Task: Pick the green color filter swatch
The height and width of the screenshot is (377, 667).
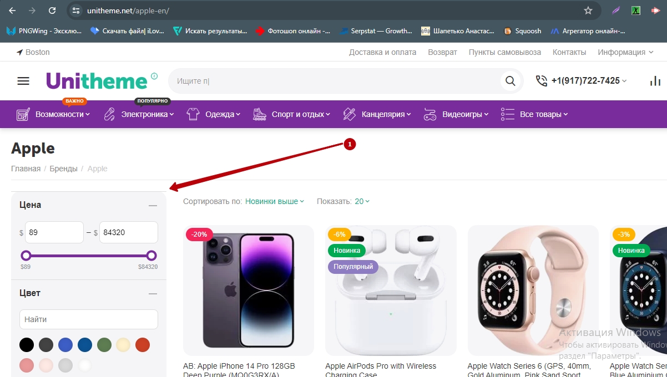Action: 104,345
